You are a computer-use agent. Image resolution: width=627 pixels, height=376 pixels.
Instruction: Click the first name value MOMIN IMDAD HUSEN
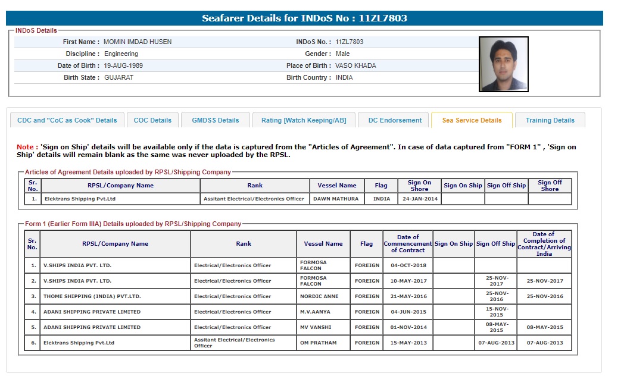(x=138, y=42)
